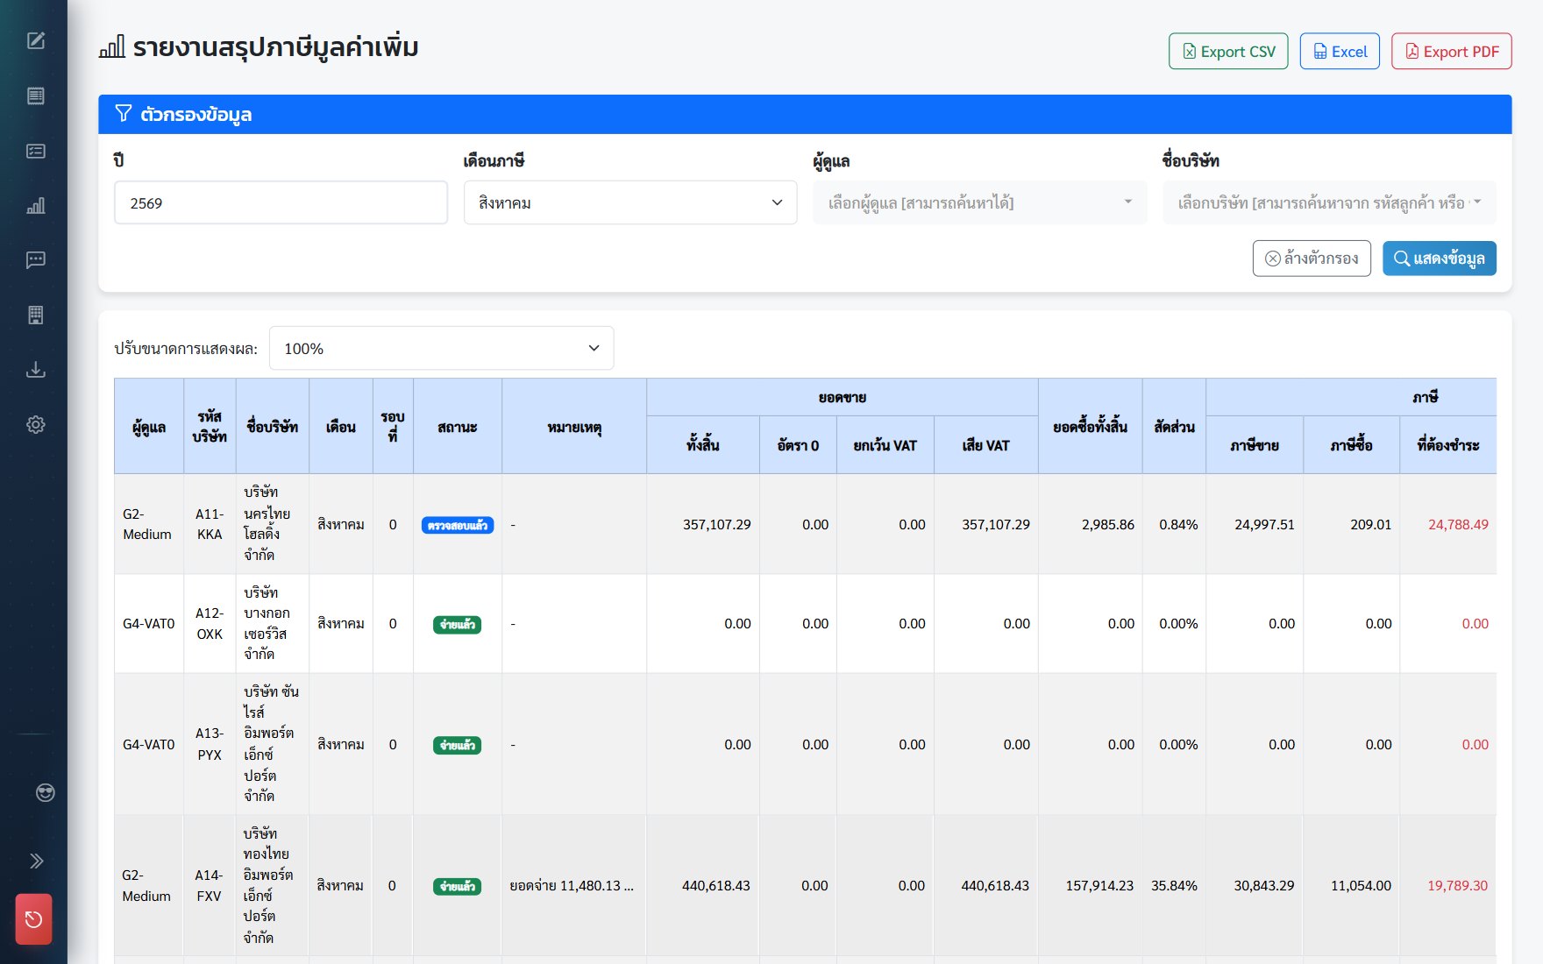Open the edit/compose sidebar icon
The image size is (1543, 964).
click(x=36, y=40)
